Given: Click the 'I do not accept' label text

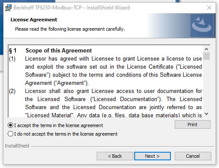Looking at the screenshot, I should point(66,134).
